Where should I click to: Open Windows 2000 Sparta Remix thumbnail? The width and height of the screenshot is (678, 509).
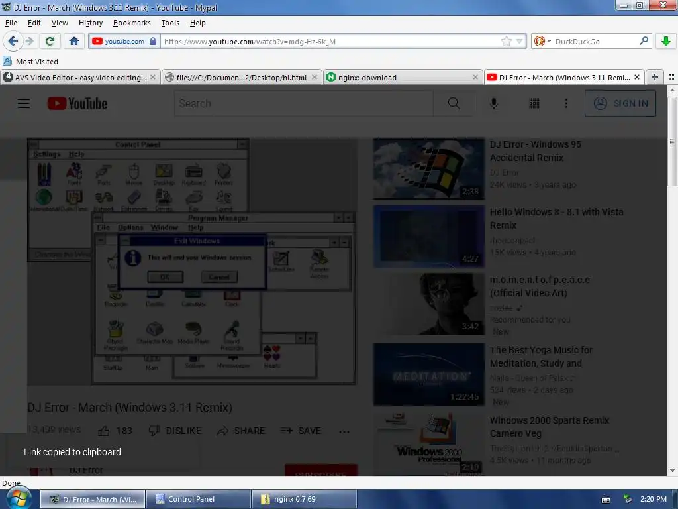point(429,443)
